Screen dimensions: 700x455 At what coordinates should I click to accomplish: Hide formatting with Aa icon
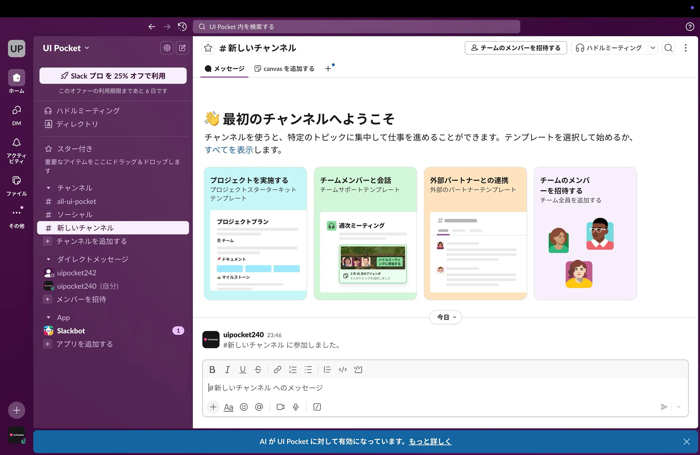point(228,407)
